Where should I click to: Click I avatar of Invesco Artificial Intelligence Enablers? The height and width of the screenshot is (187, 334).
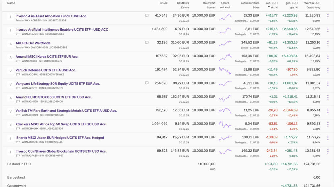pos(10,30)
